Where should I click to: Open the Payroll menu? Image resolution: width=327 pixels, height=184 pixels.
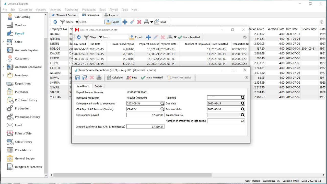pyautogui.click(x=113, y=10)
